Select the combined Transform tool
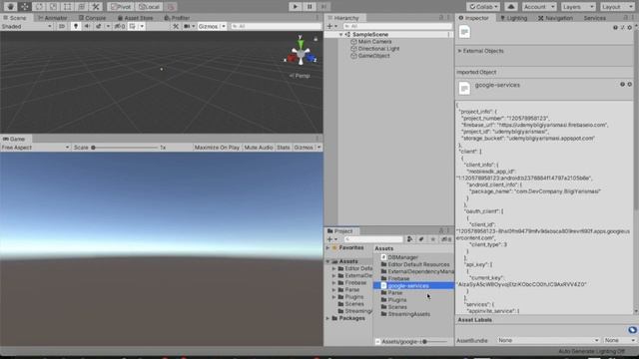 coord(82,7)
